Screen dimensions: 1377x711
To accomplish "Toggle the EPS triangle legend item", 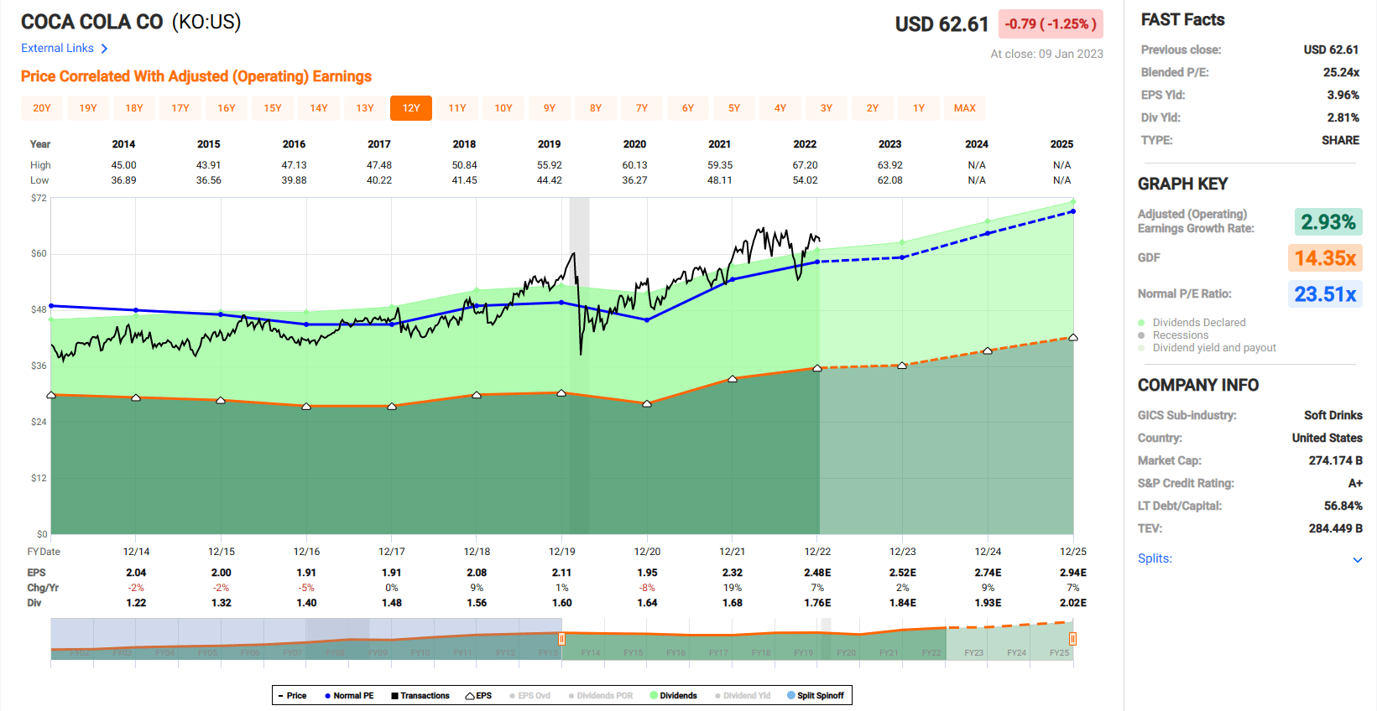I will (478, 695).
